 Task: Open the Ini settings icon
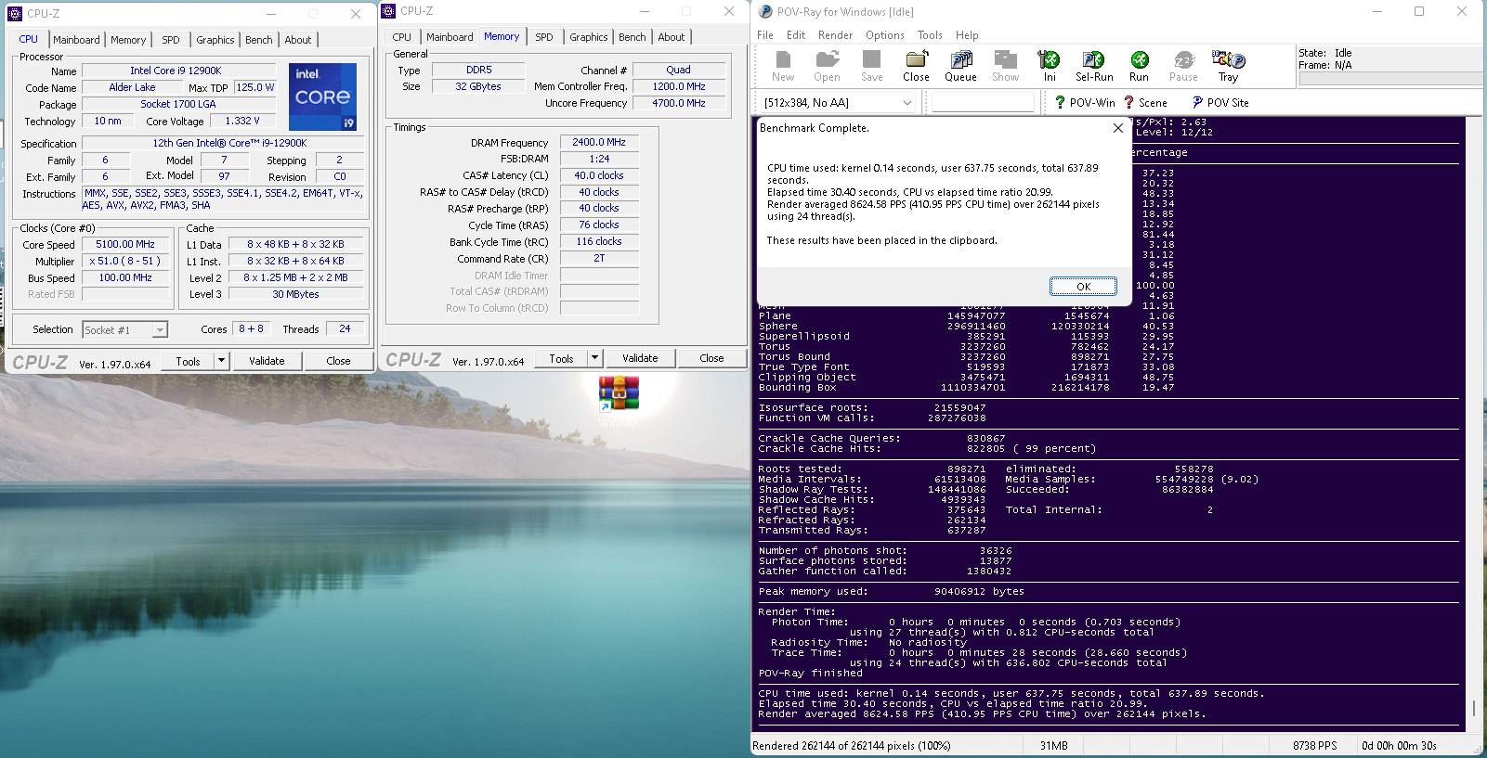coord(1050,60)
